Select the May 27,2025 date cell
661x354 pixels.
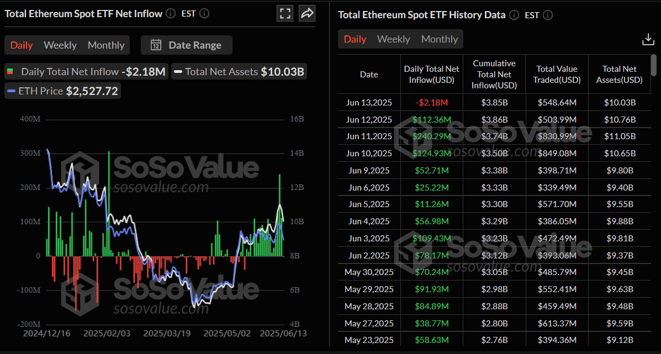pos(369,323)
